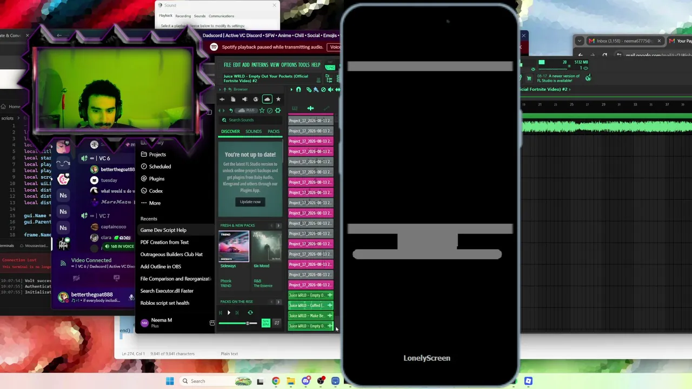Image resolution: width=692 pixels, height=389 pixels.
Task: Select the cloud sounds tab icon
Action: [x=267, y=99]
